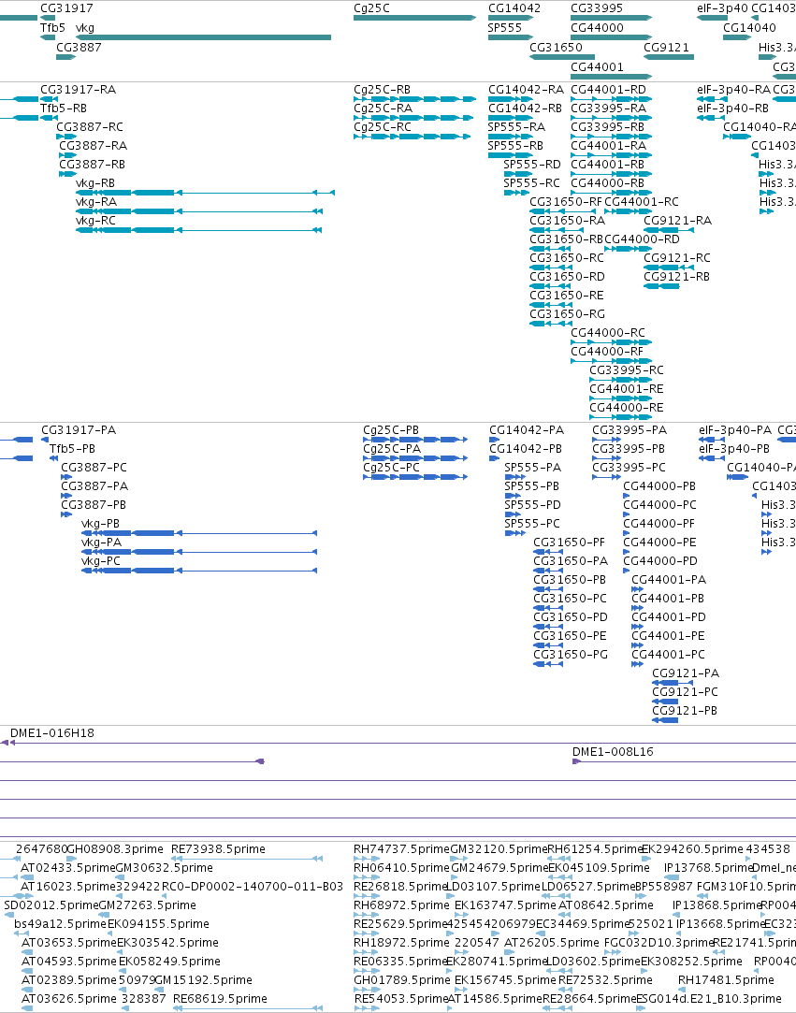The image size is (796, 1013).
Task: Open transcript CG44000-RC
Action: coord(608,333)
